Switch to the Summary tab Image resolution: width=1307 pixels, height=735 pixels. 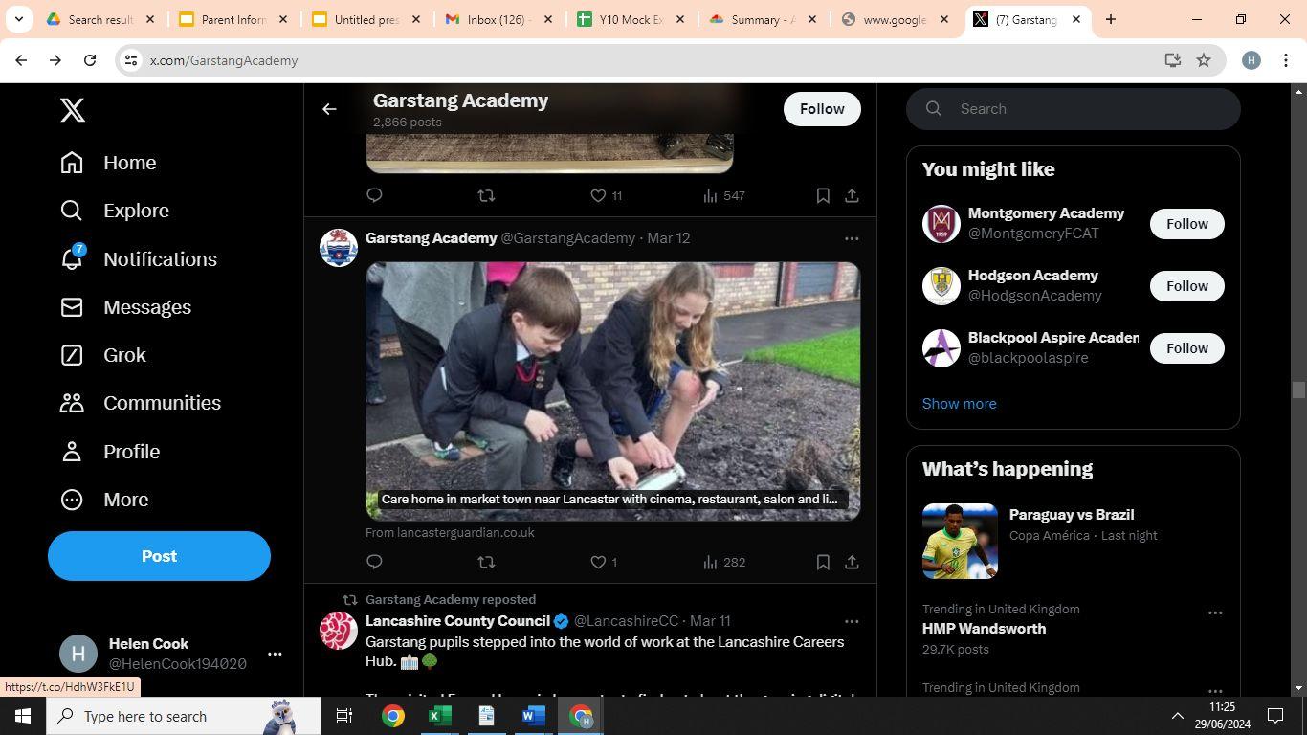764,19
